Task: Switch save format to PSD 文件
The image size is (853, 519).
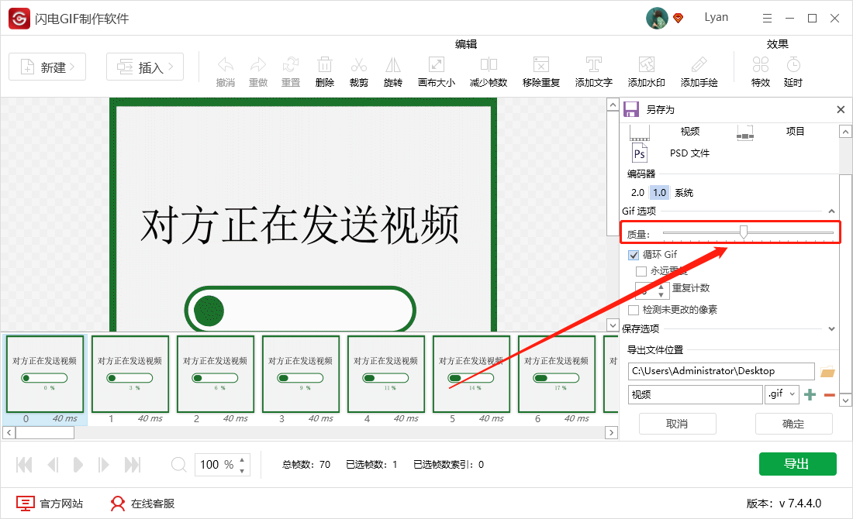Action: [x=689, y=153]
